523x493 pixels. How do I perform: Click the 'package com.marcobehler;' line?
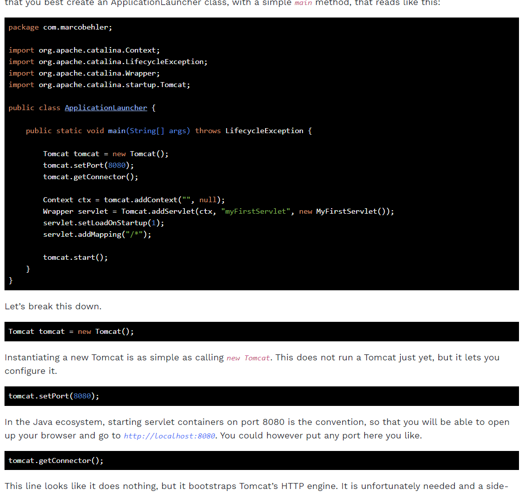click(x=61, y=28)
